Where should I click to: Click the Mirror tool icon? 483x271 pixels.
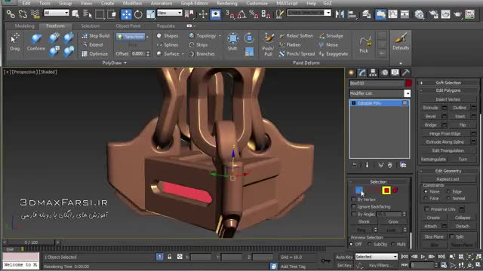[340, 14]
